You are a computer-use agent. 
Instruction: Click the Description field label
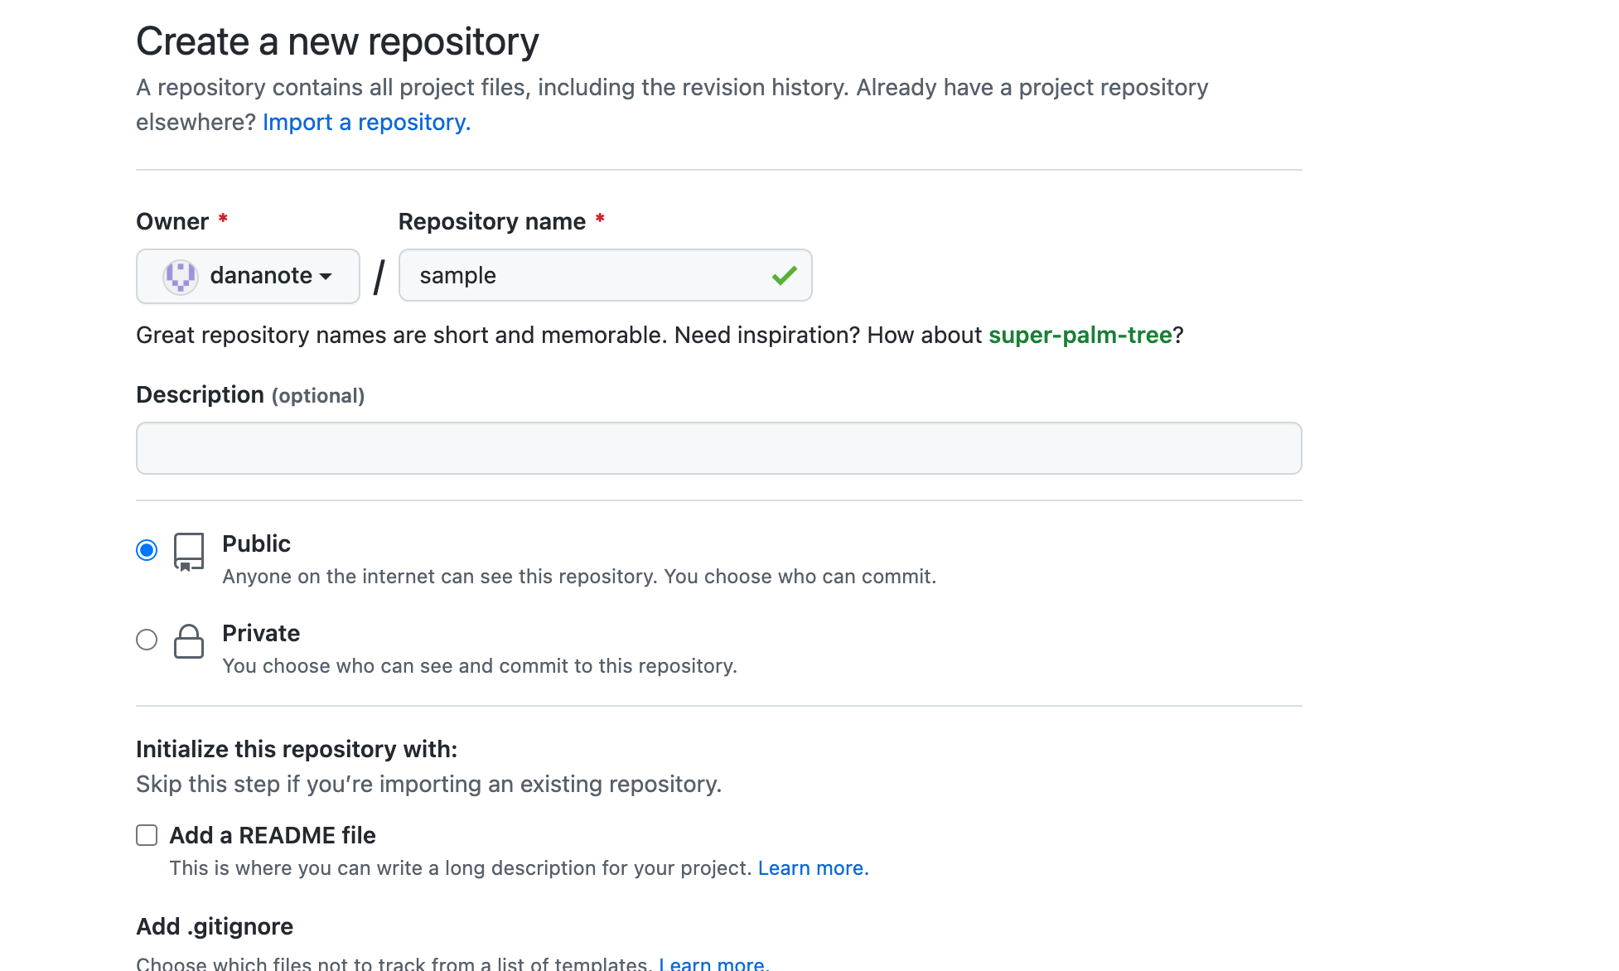200,395
